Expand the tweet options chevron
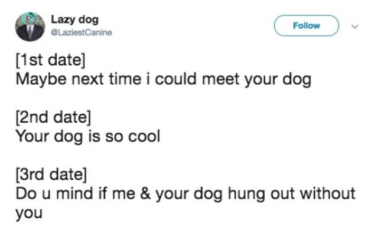378x227 pixels. point(354,27)
